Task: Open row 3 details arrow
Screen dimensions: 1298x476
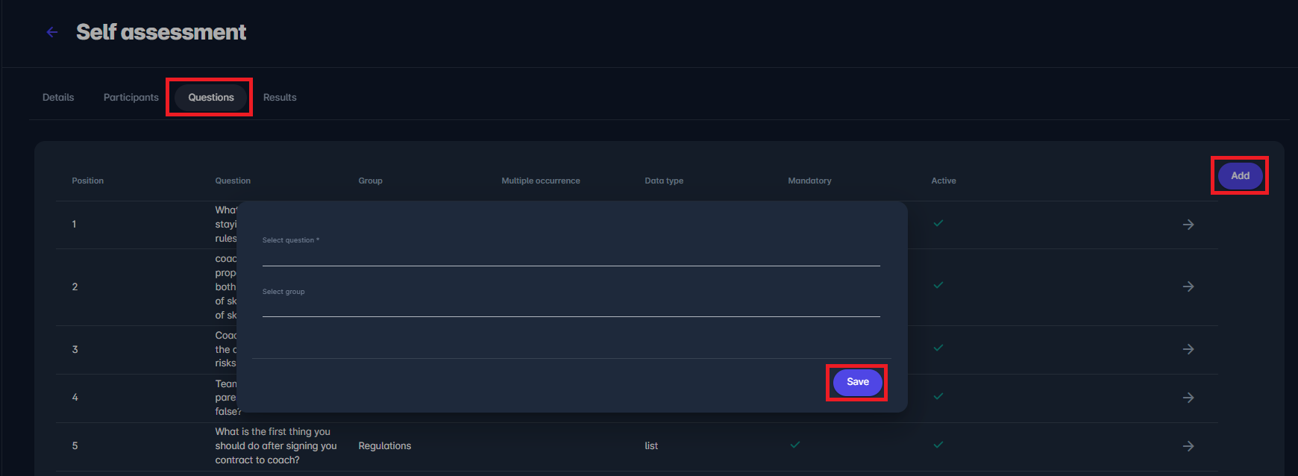Action: pyautogui.click(x=1188, y=349)
